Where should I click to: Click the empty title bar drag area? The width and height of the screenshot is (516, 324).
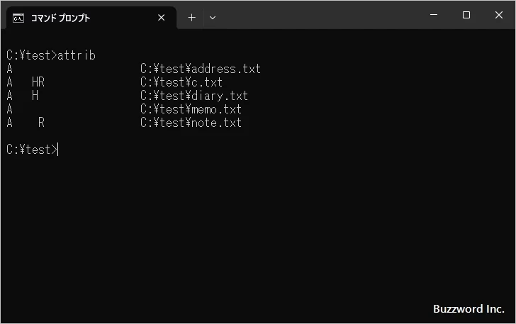click(319, 15)
